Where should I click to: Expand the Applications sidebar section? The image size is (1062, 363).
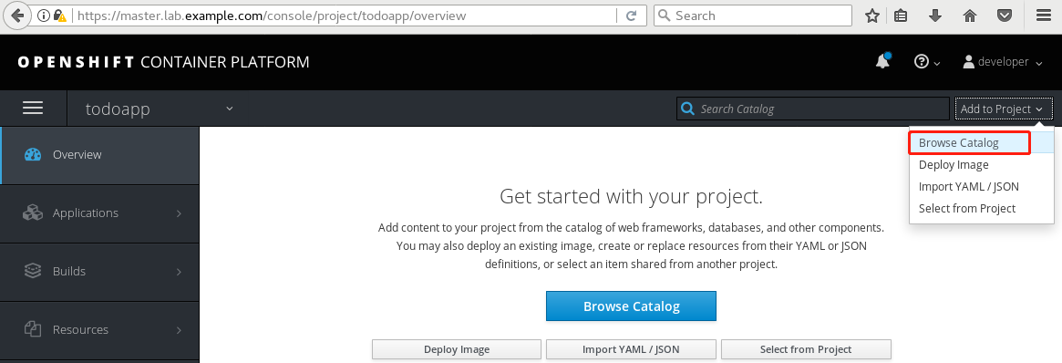(99, 213)
